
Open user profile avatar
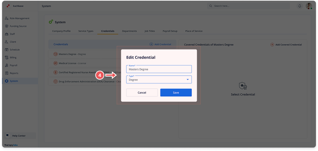click(x=309, y=6)
